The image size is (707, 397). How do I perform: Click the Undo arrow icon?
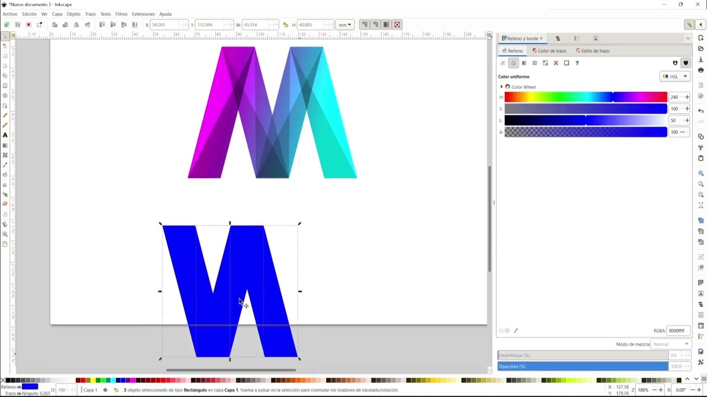click(701, 111)
